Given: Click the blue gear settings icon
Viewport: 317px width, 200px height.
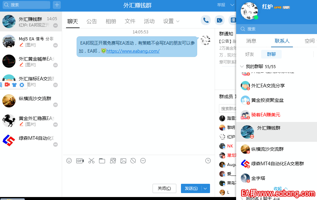Looking at the screenshot, I should pos(22,85).
